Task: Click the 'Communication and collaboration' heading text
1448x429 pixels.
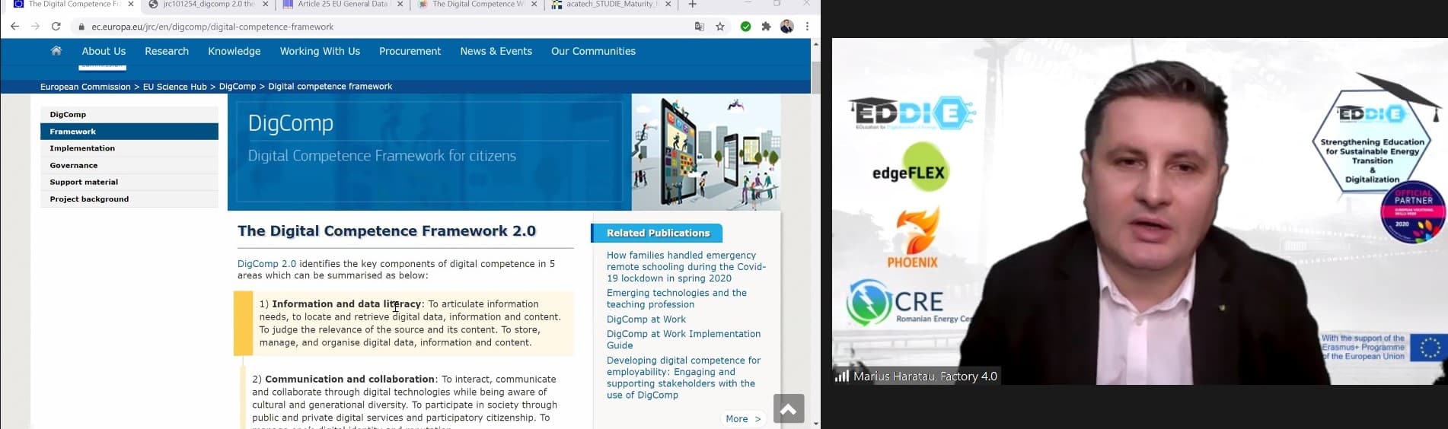Action: [x=350, y=379]
